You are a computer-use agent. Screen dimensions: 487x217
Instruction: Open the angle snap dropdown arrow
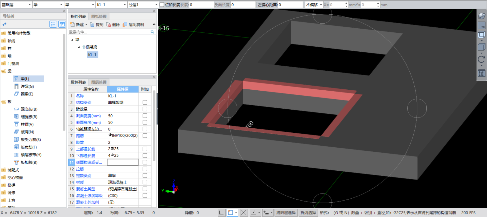[259, 213]
